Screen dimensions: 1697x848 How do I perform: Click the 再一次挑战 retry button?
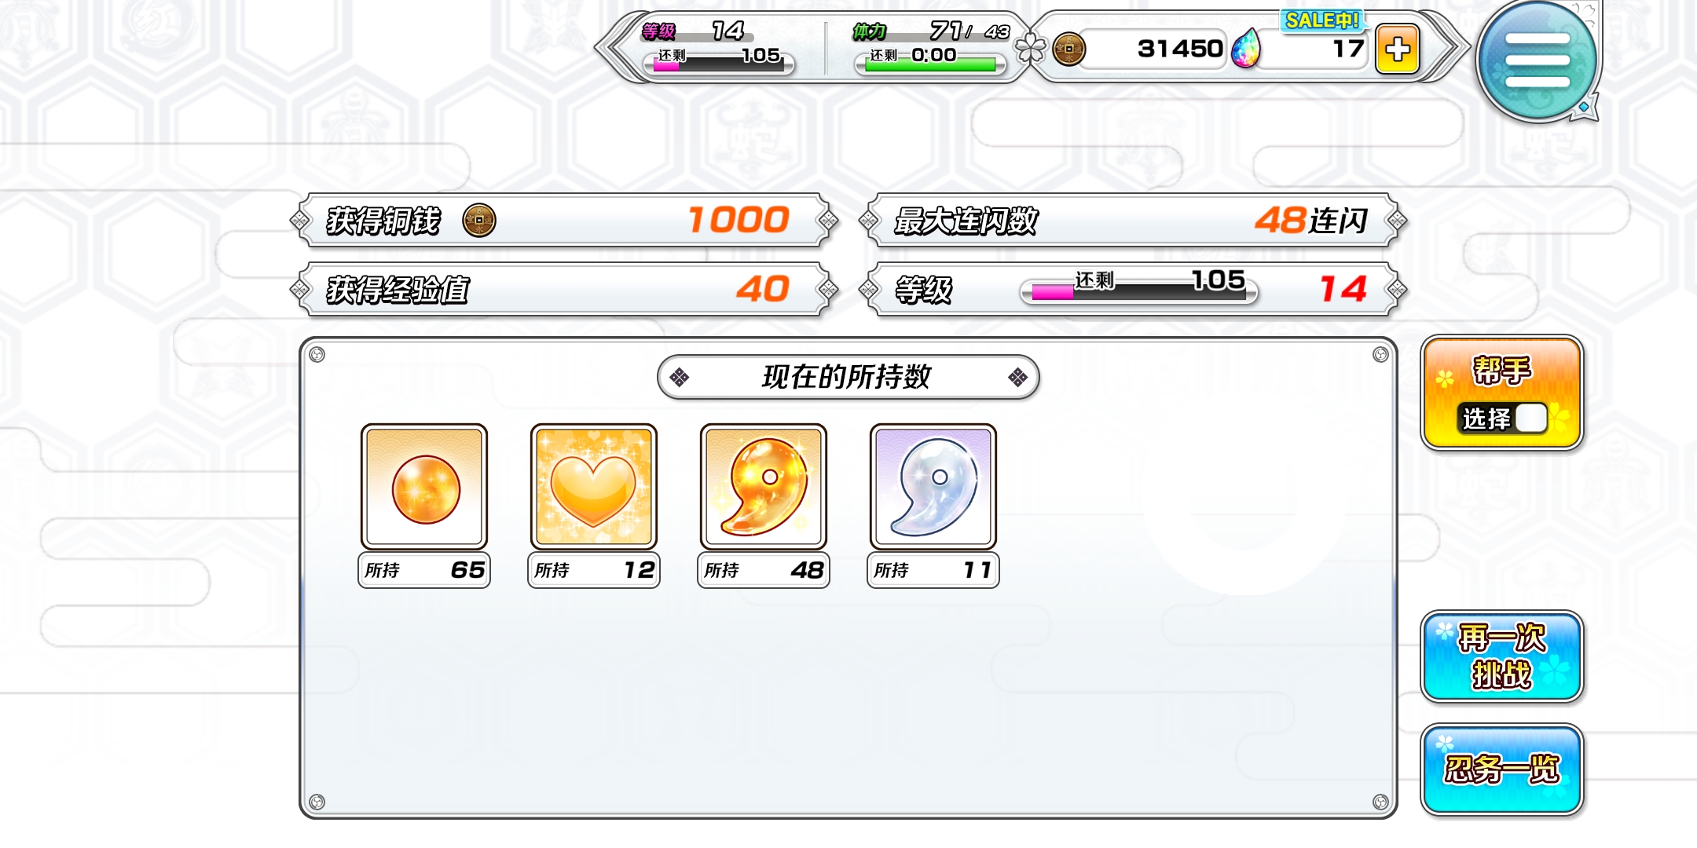coord(1501,656)
